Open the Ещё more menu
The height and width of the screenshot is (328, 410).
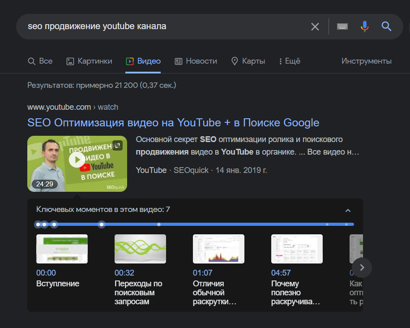[290, 61]
